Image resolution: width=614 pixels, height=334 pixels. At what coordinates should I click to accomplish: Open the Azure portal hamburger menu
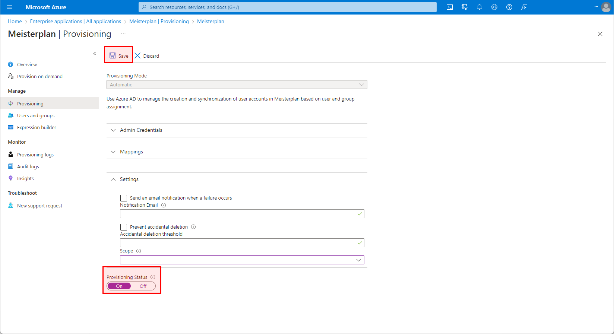point(9,7)
